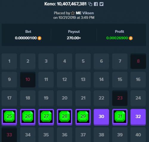149x142 pixels.
Task: Click the Bitcoin icon next to Profit amount
Action: (x=131, y=38)
